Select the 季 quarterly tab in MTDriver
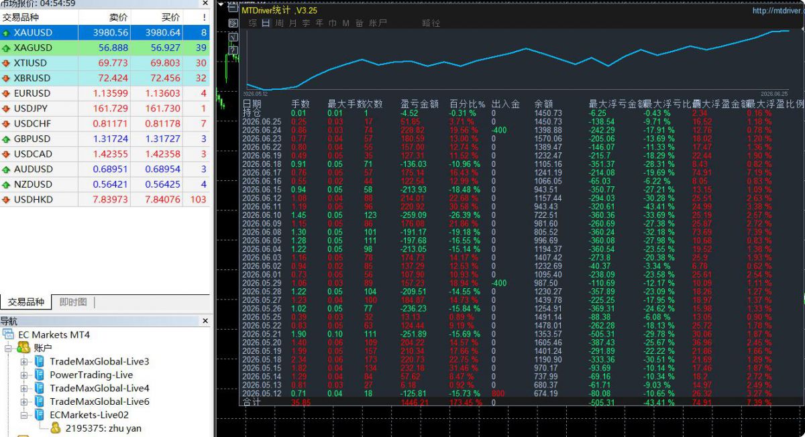 coord(306,23)
